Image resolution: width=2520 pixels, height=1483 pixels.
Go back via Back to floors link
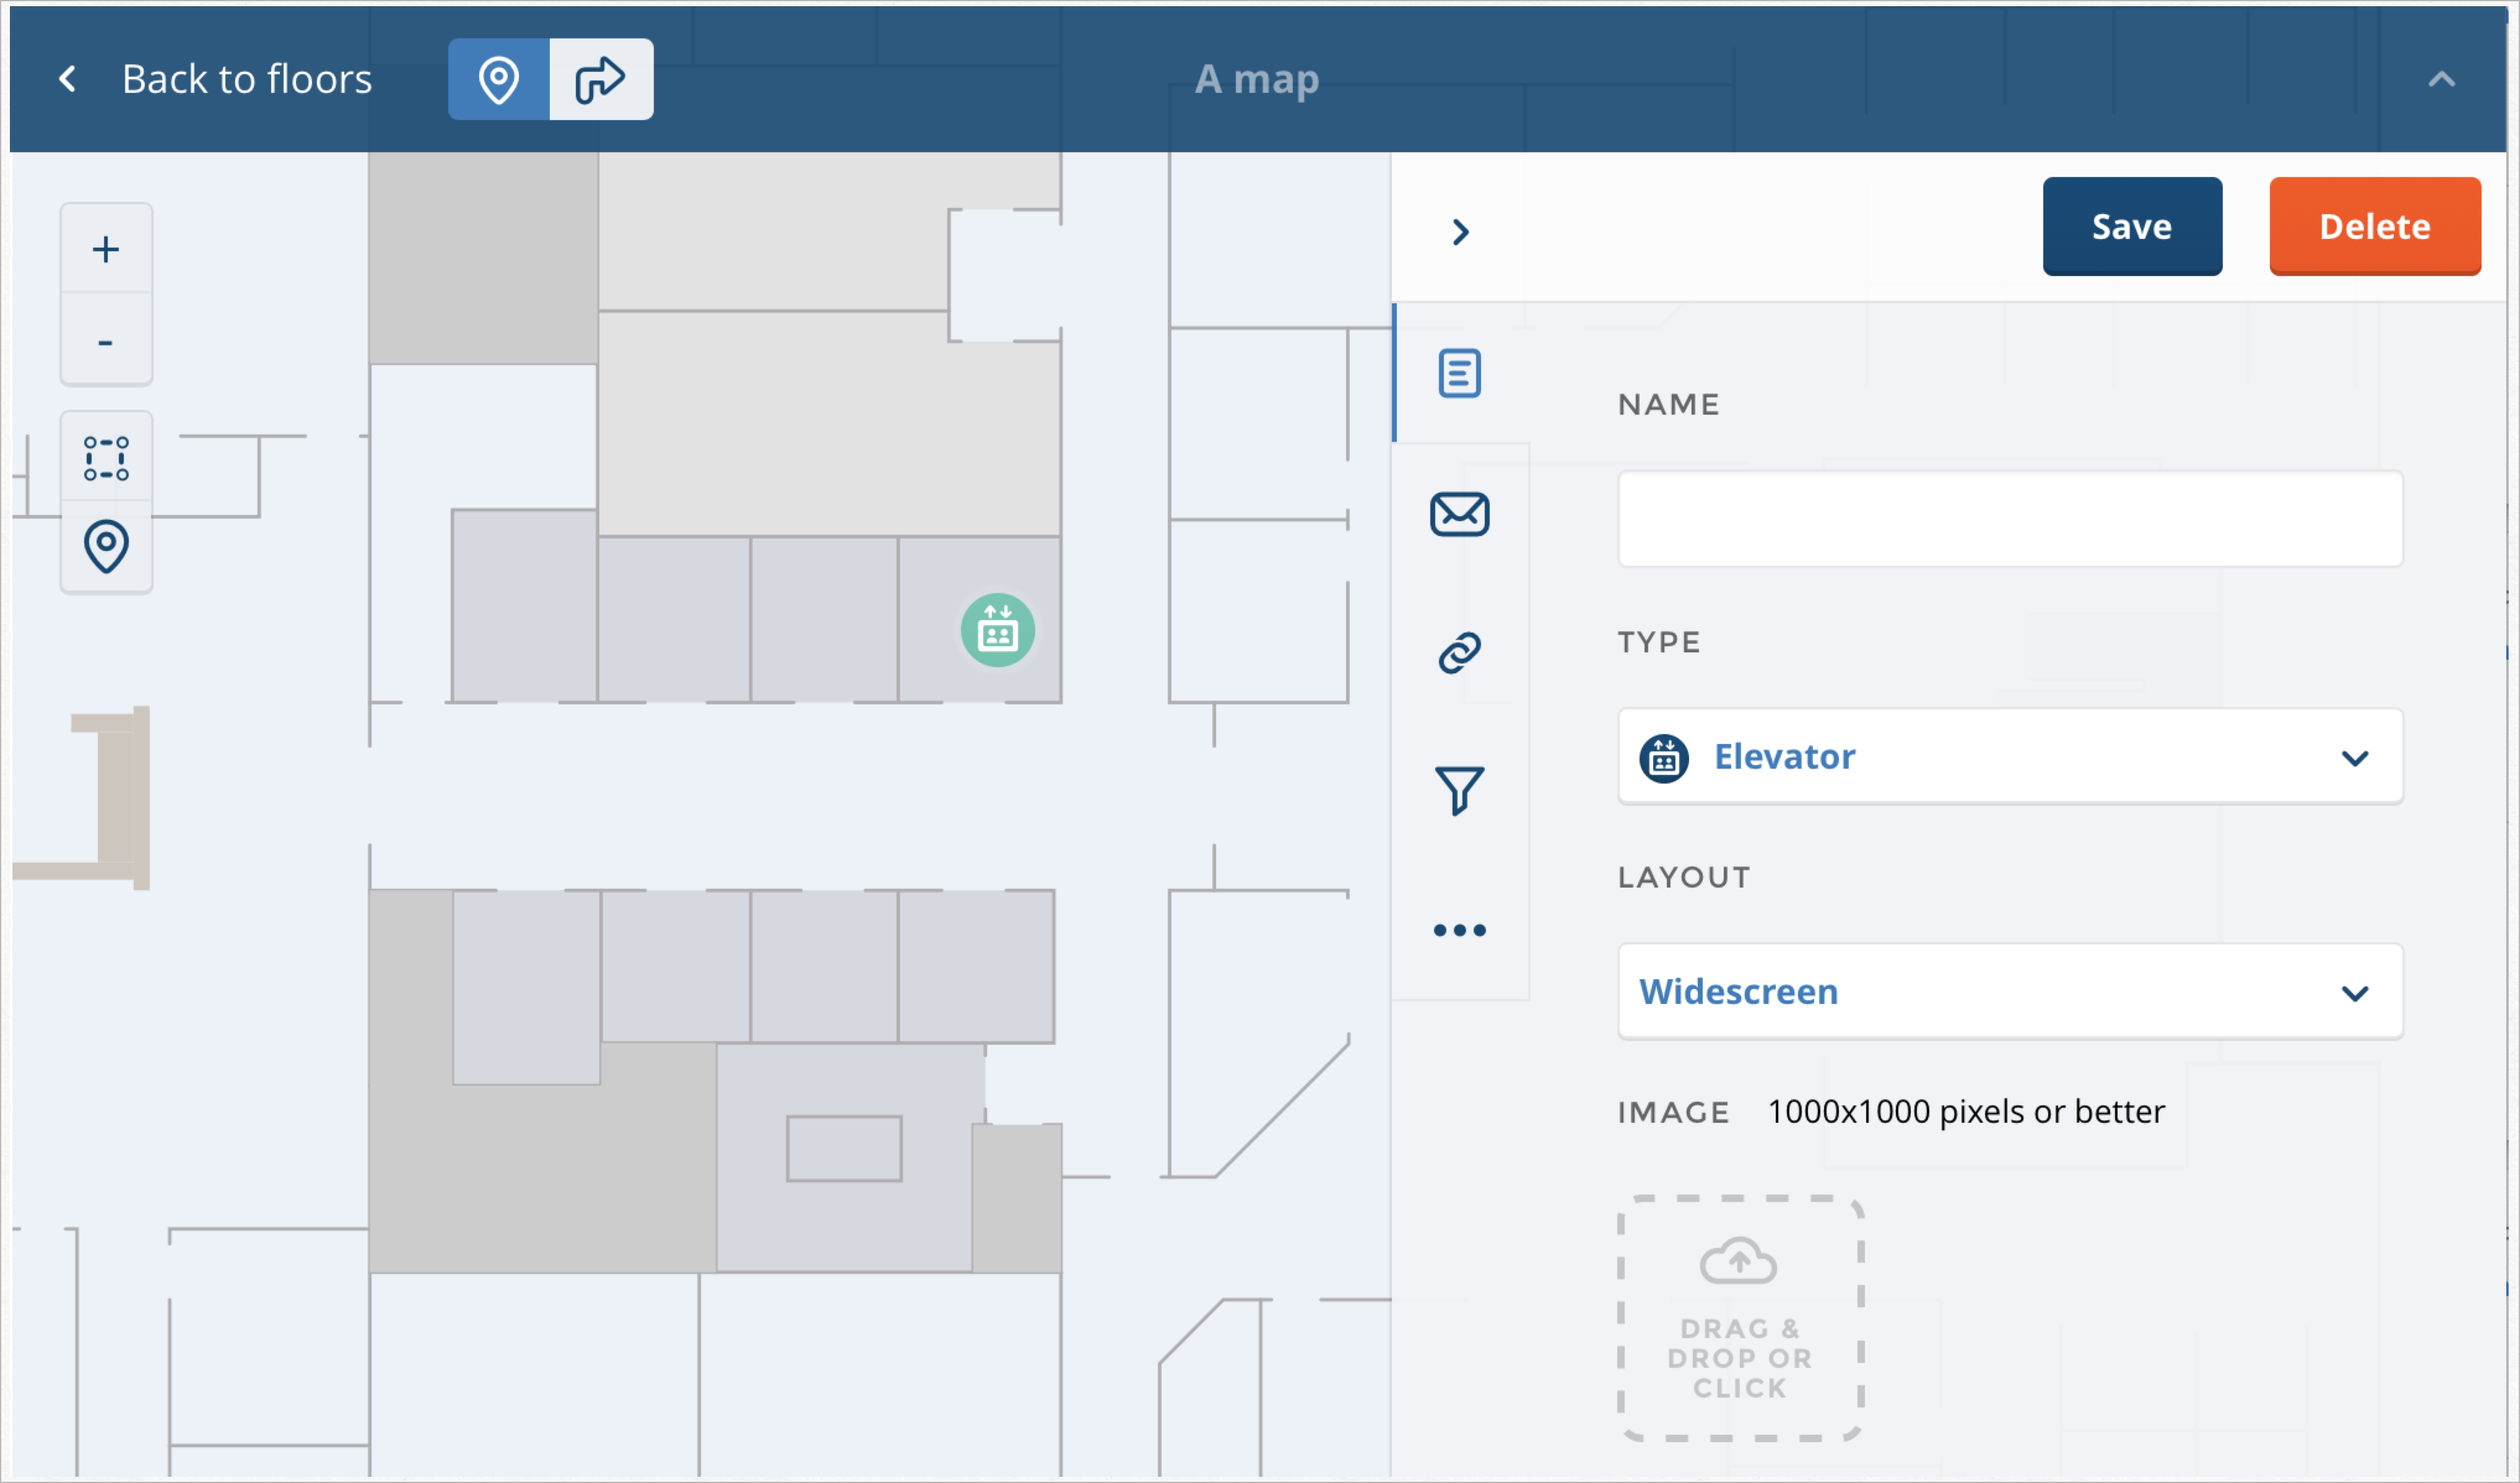[246, 79]
